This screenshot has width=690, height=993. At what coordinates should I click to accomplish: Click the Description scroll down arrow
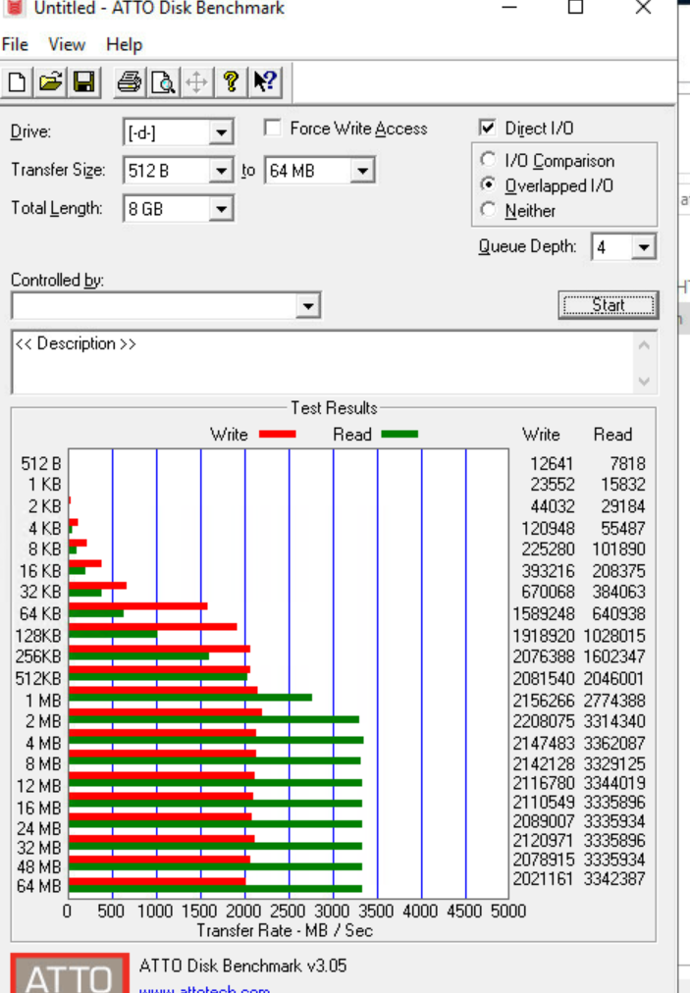click(645, 382)
